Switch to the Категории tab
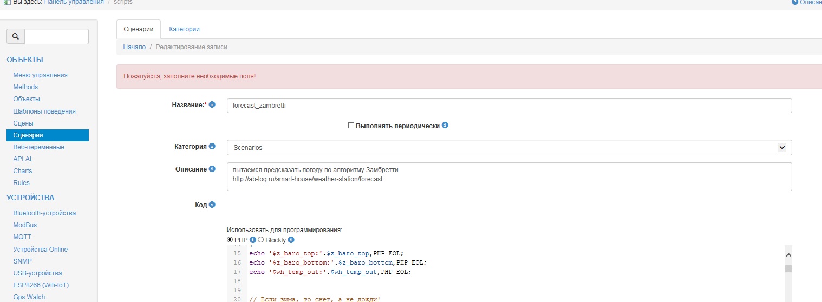 [x=184, y=29]
